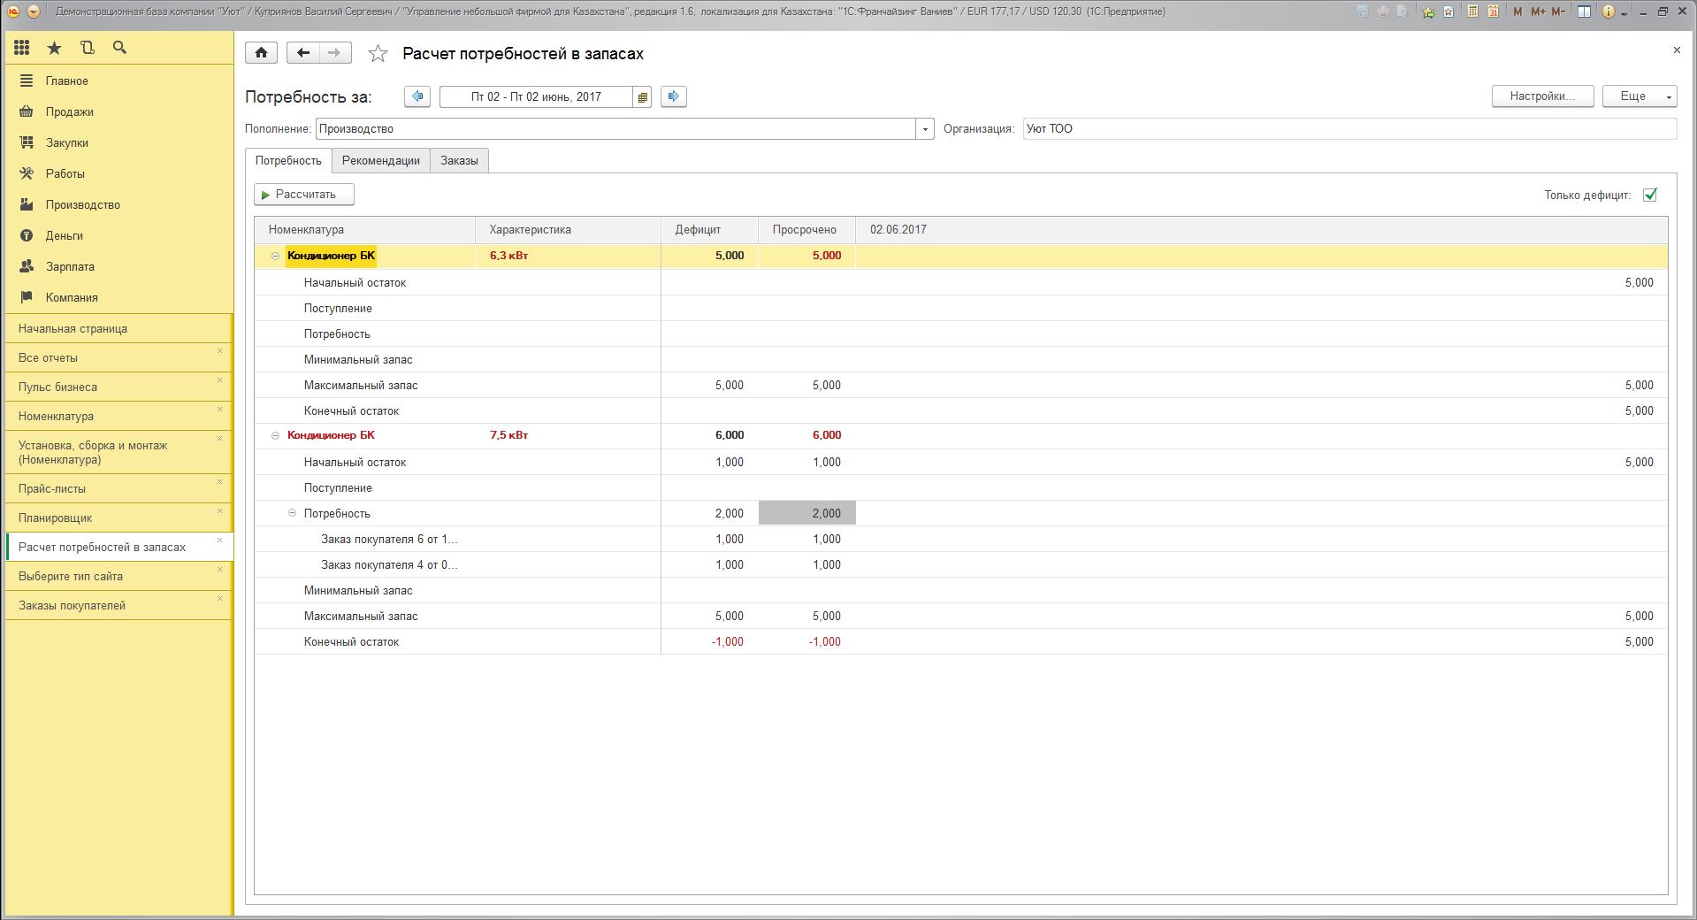Open the calculator icon in title bar

click(1472, 11)
